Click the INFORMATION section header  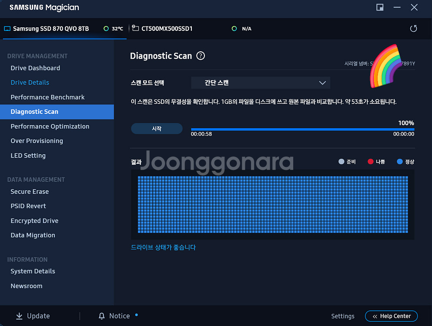pos(27,259)
